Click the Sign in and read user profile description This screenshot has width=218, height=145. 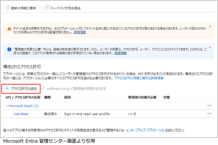click(x=88, y=114)
